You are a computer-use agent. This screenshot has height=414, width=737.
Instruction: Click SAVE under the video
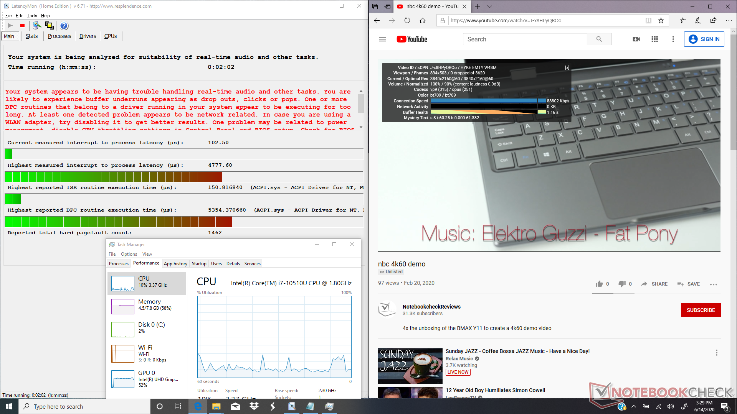coord(689,284)
